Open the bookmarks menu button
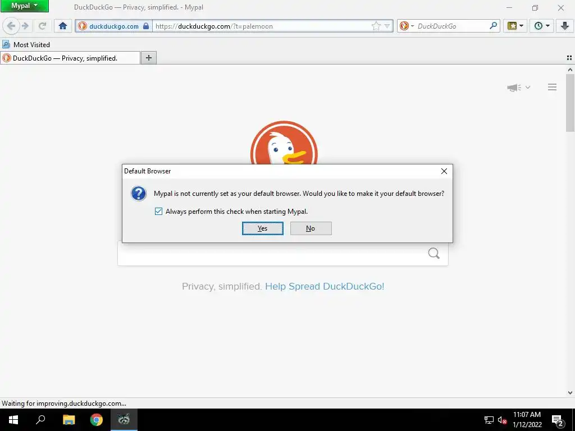 (512, 26)
